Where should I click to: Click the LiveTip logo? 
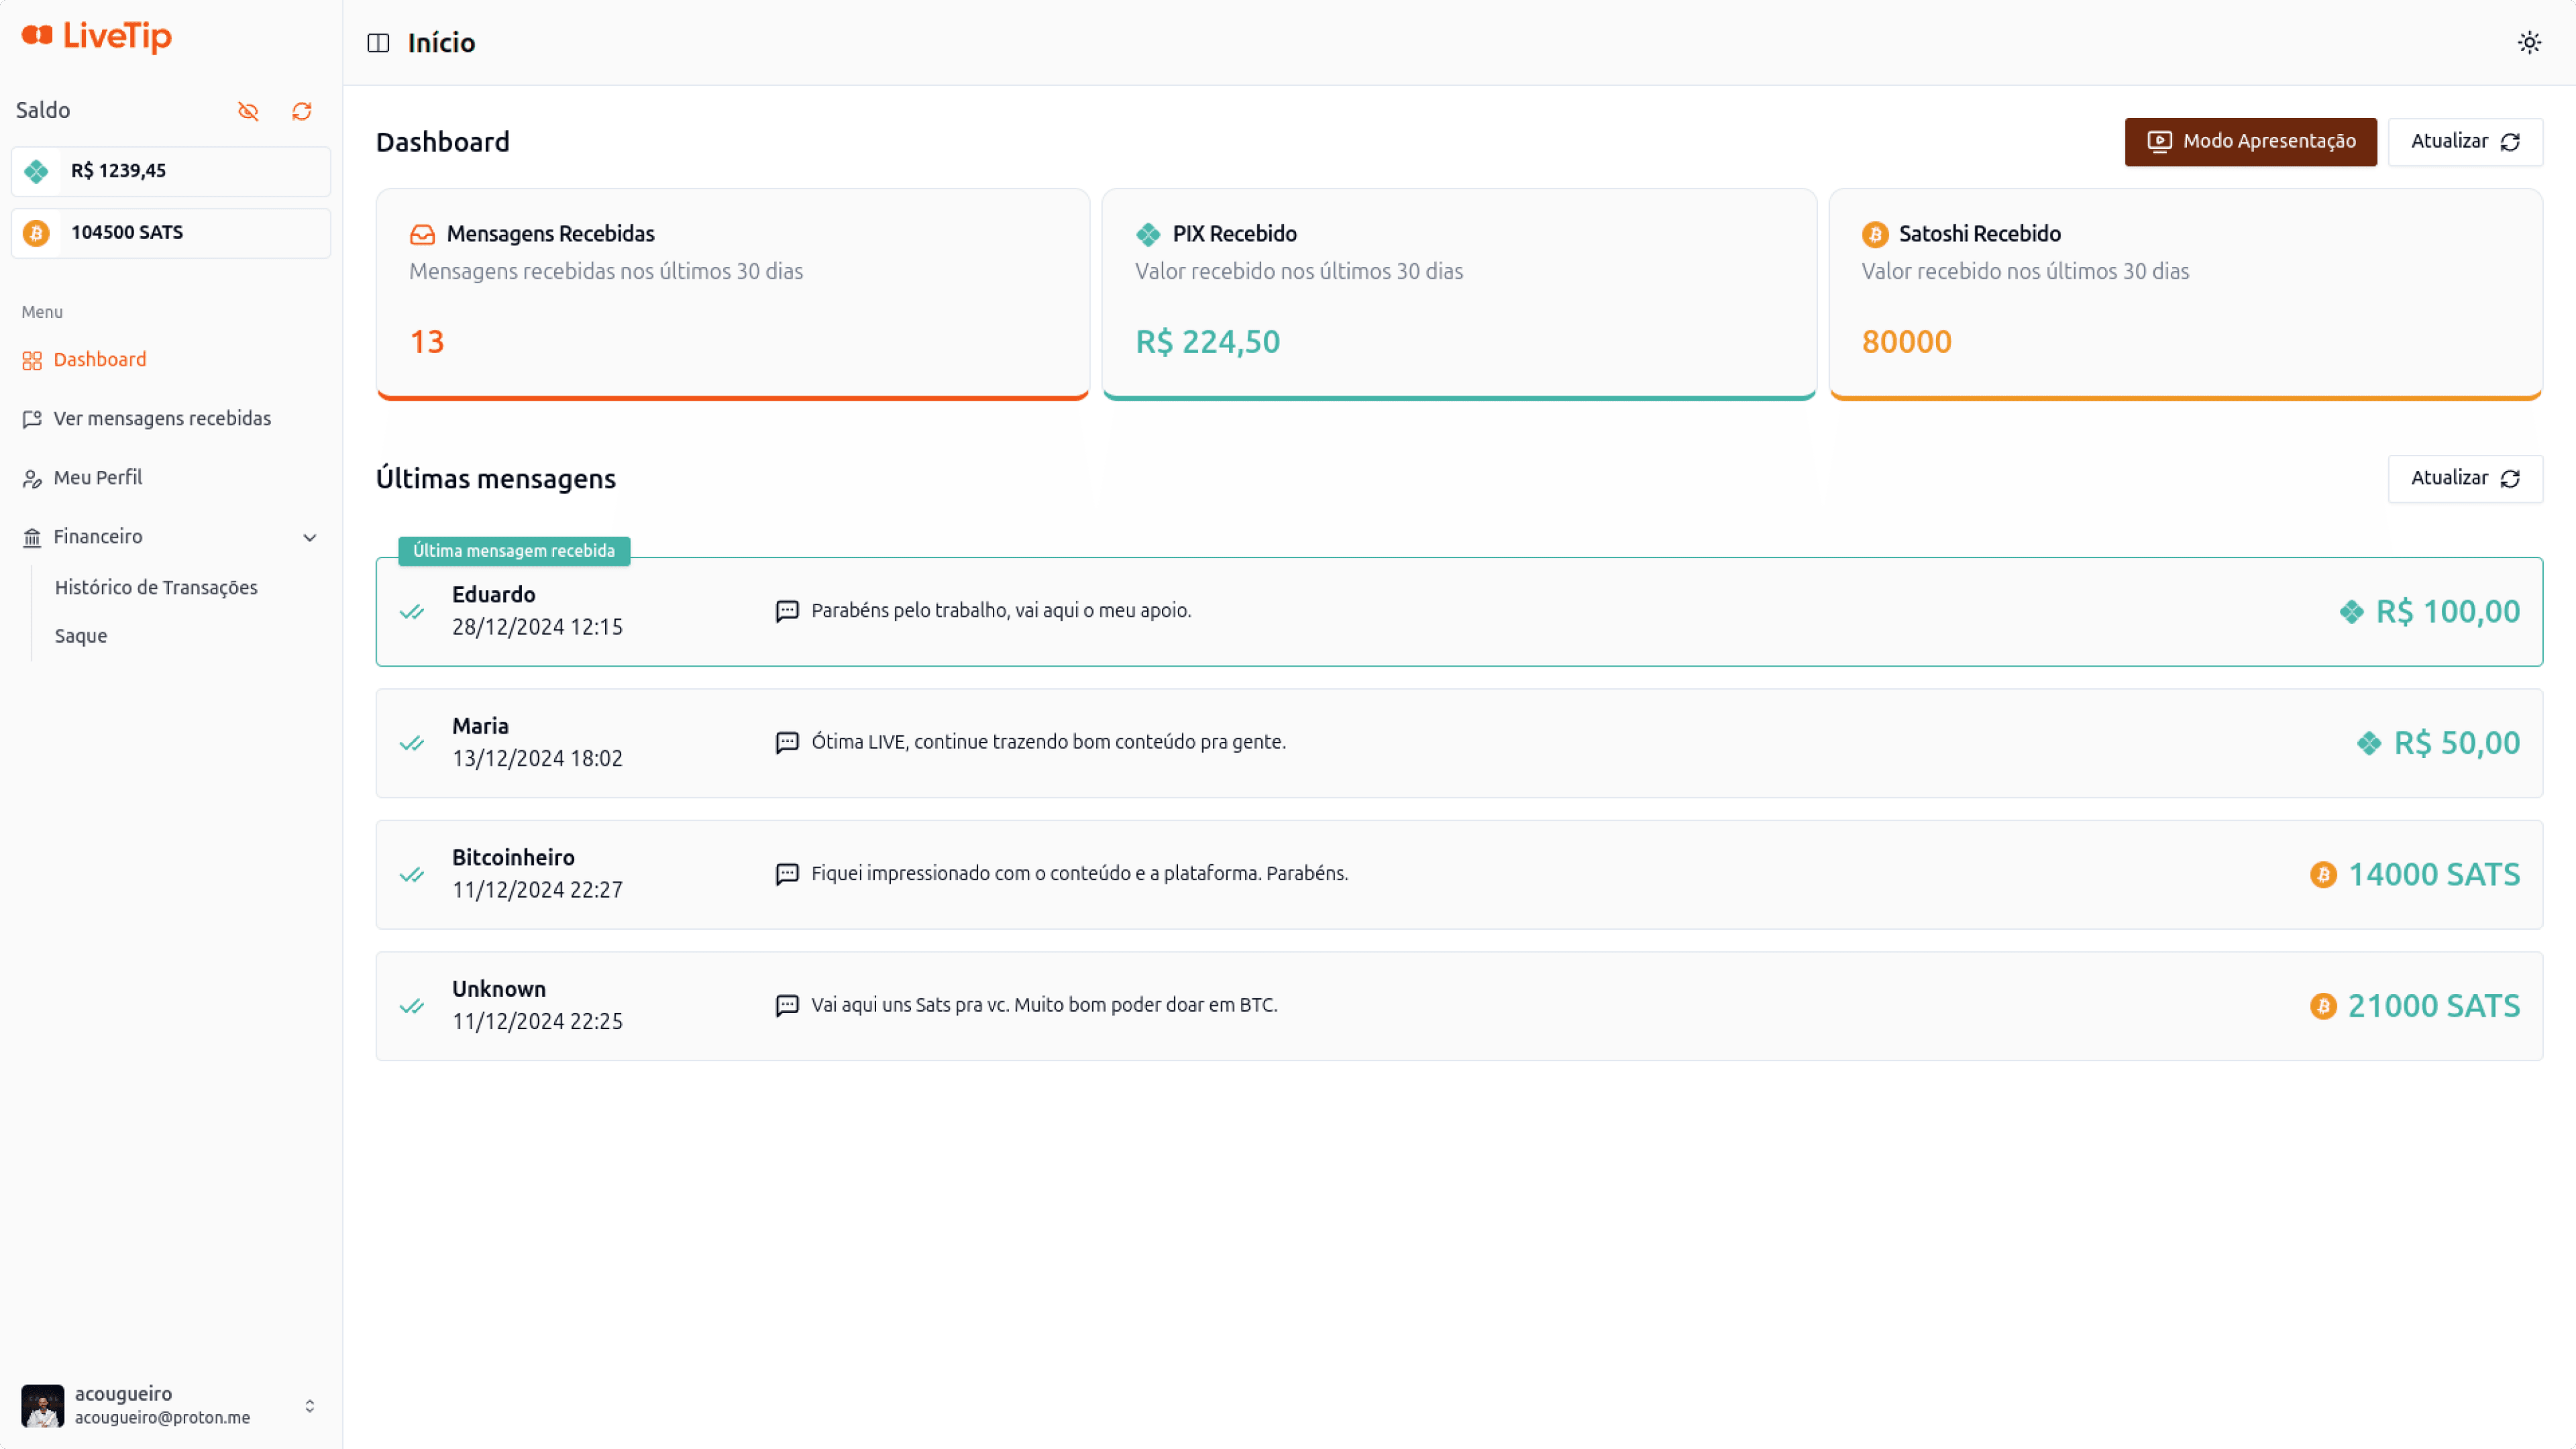tap(95, 37)
